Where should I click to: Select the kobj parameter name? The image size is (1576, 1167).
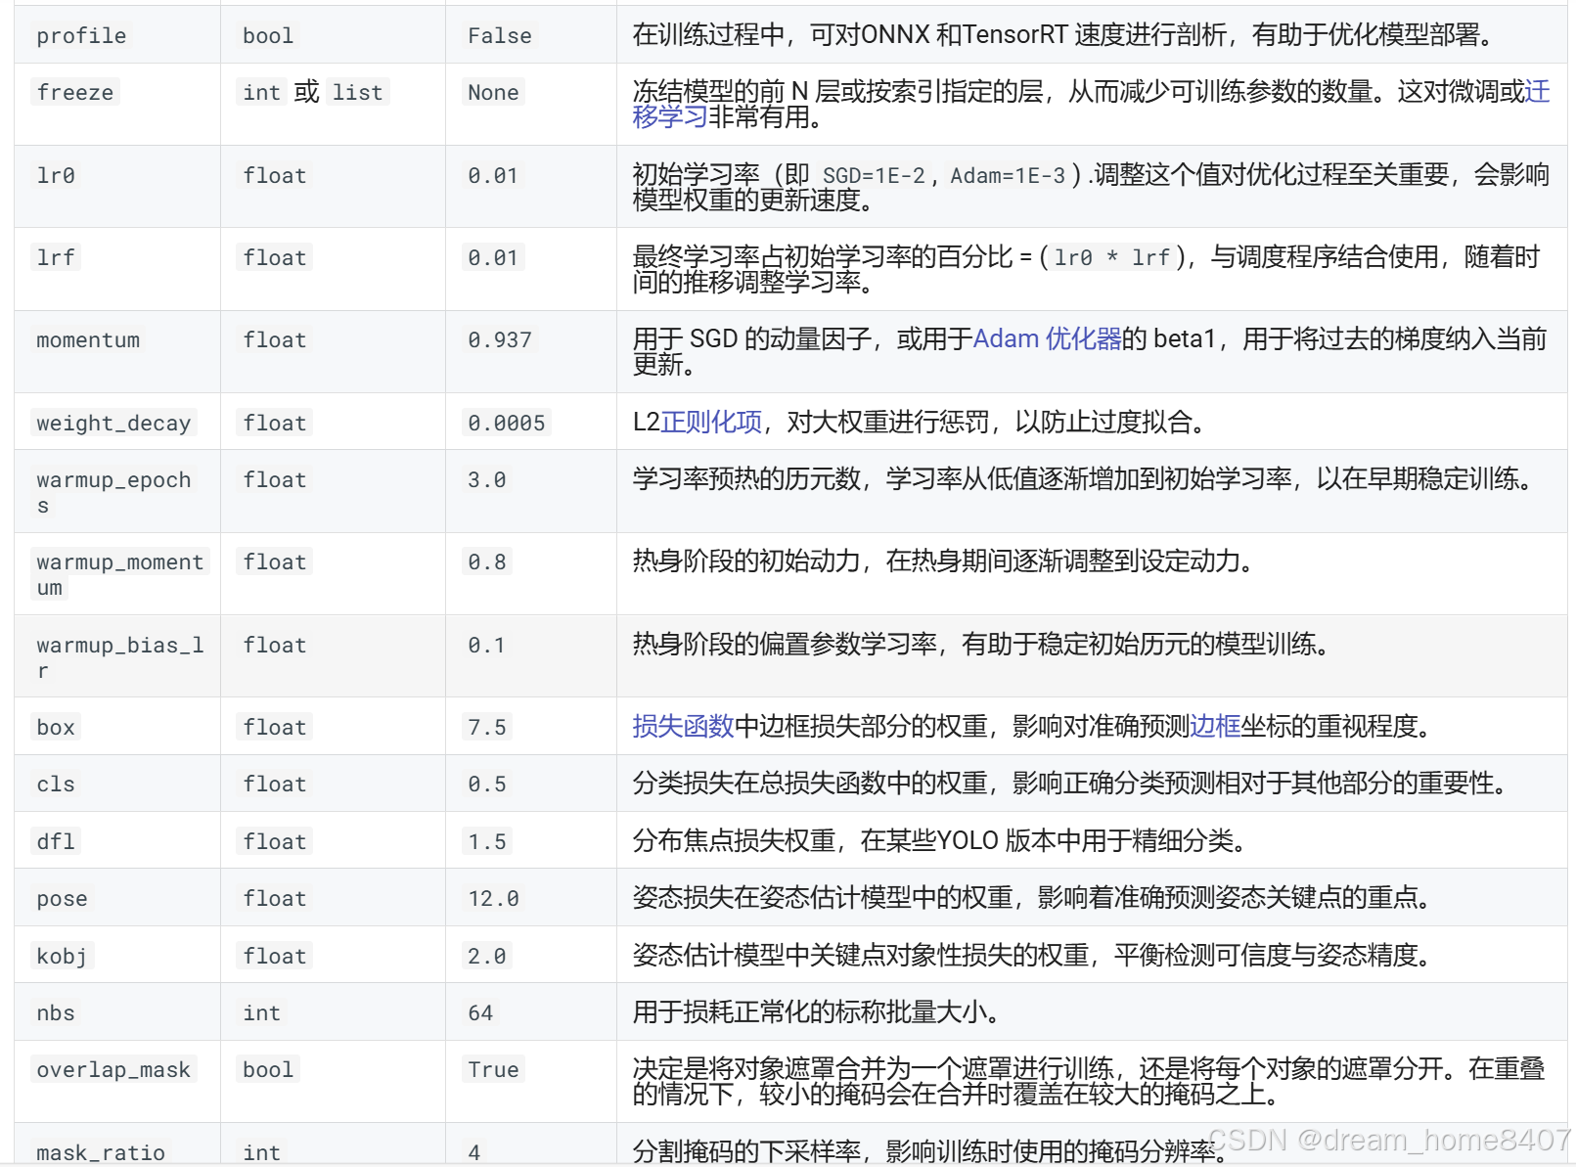point(62,957)
